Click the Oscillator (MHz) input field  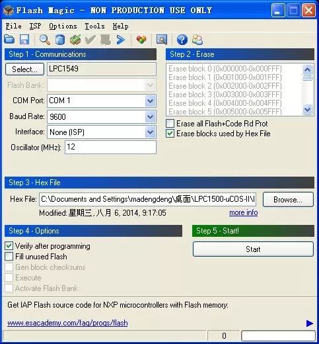click(110, 147)
